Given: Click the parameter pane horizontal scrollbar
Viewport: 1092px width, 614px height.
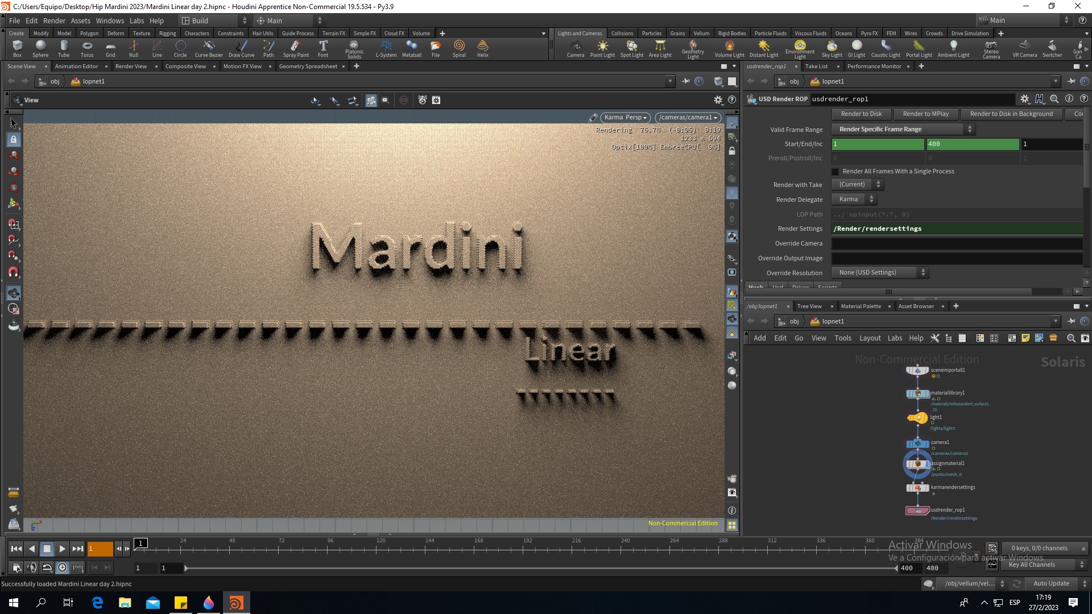Looking at the screenshot, I should click(890, 292).
